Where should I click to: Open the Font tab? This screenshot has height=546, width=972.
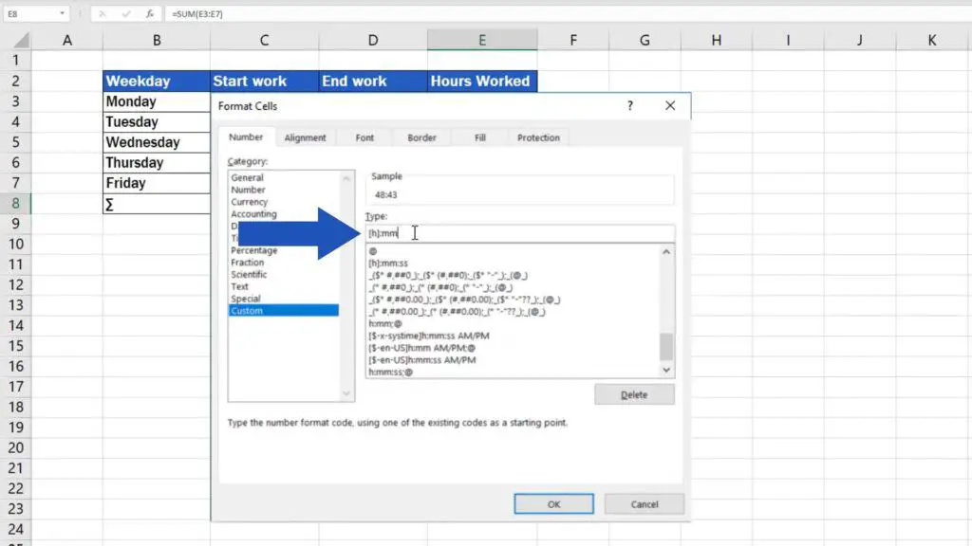(364, 137)
